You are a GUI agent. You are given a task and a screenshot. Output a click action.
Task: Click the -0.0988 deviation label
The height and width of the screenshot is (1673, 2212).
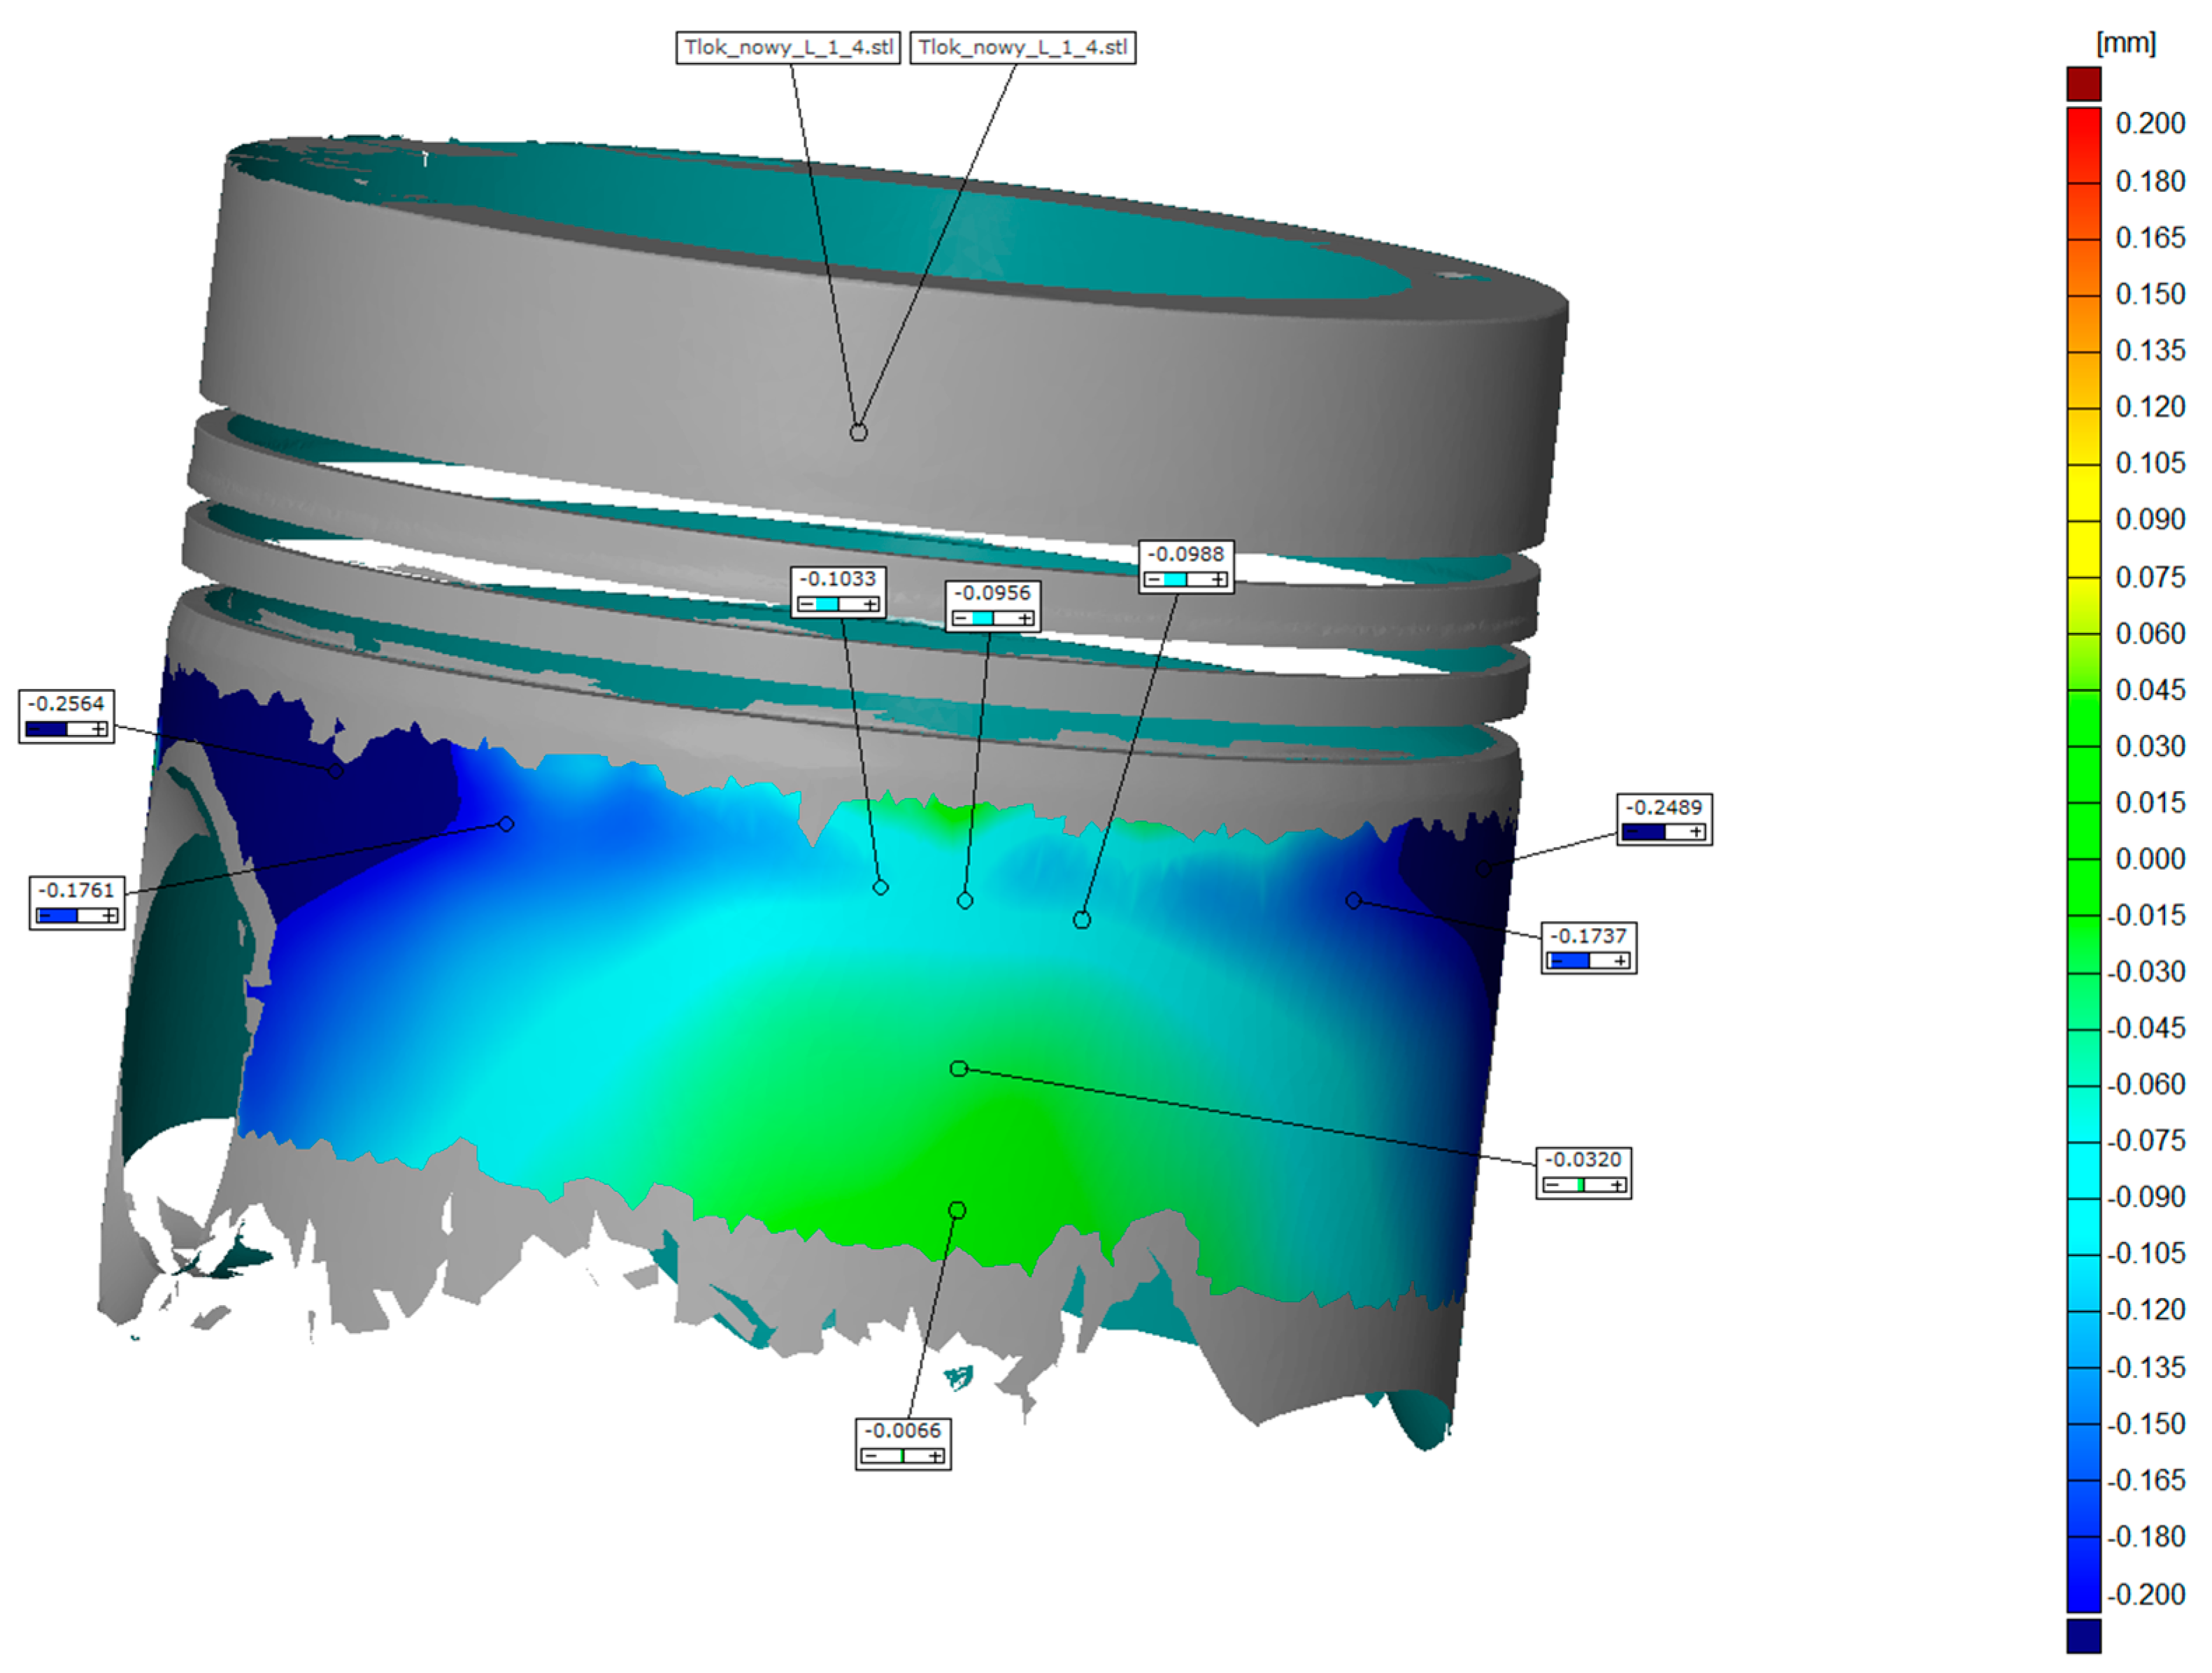[x=1185, y=554]
